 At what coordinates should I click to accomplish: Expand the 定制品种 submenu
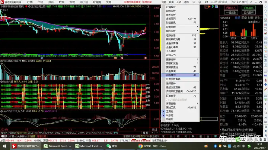coord(180,27)
